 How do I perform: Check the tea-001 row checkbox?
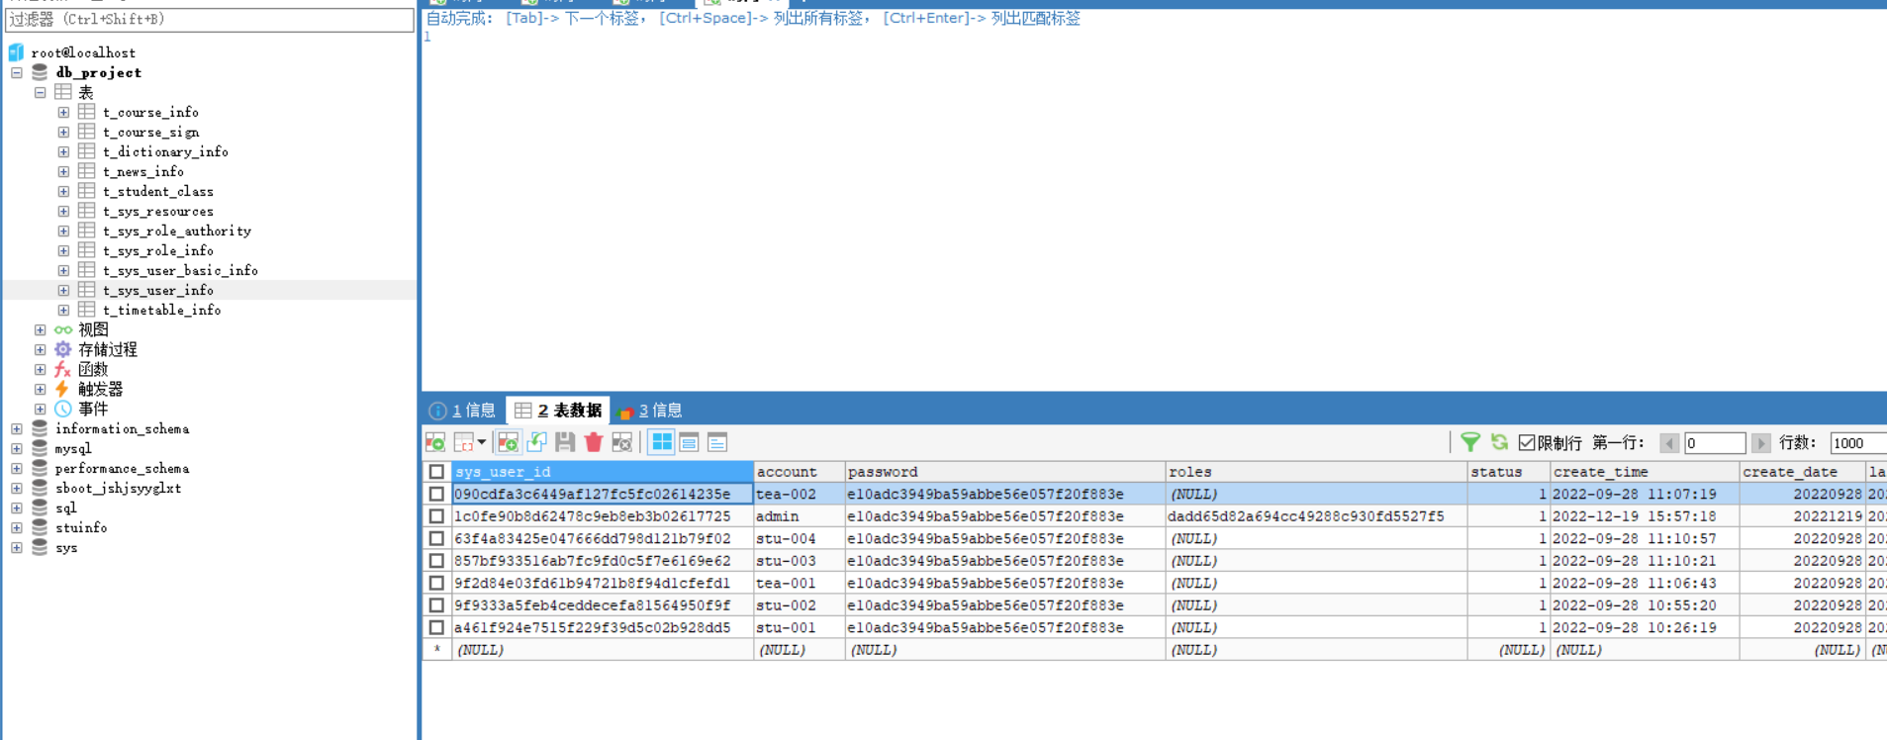pos(436,583)
